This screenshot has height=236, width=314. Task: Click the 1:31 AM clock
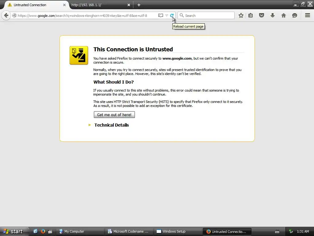pyautogui.click(x=303, y=231)
